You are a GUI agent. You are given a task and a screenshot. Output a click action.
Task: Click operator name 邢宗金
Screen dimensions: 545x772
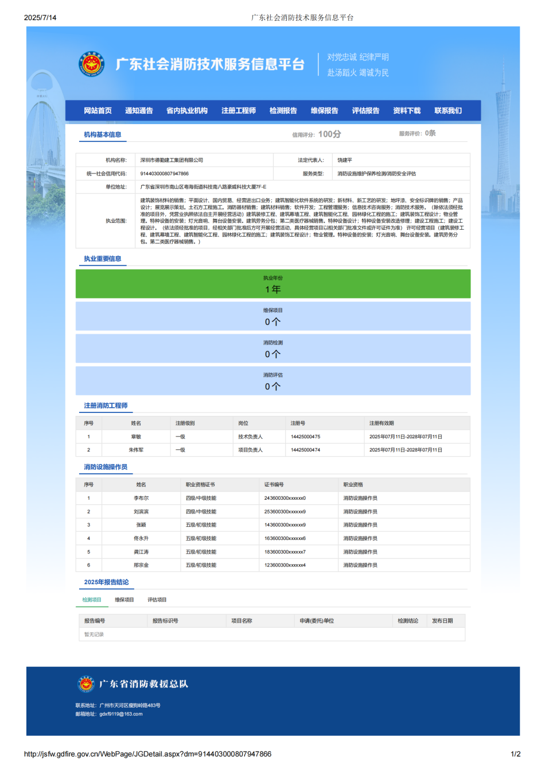[141, 565]
